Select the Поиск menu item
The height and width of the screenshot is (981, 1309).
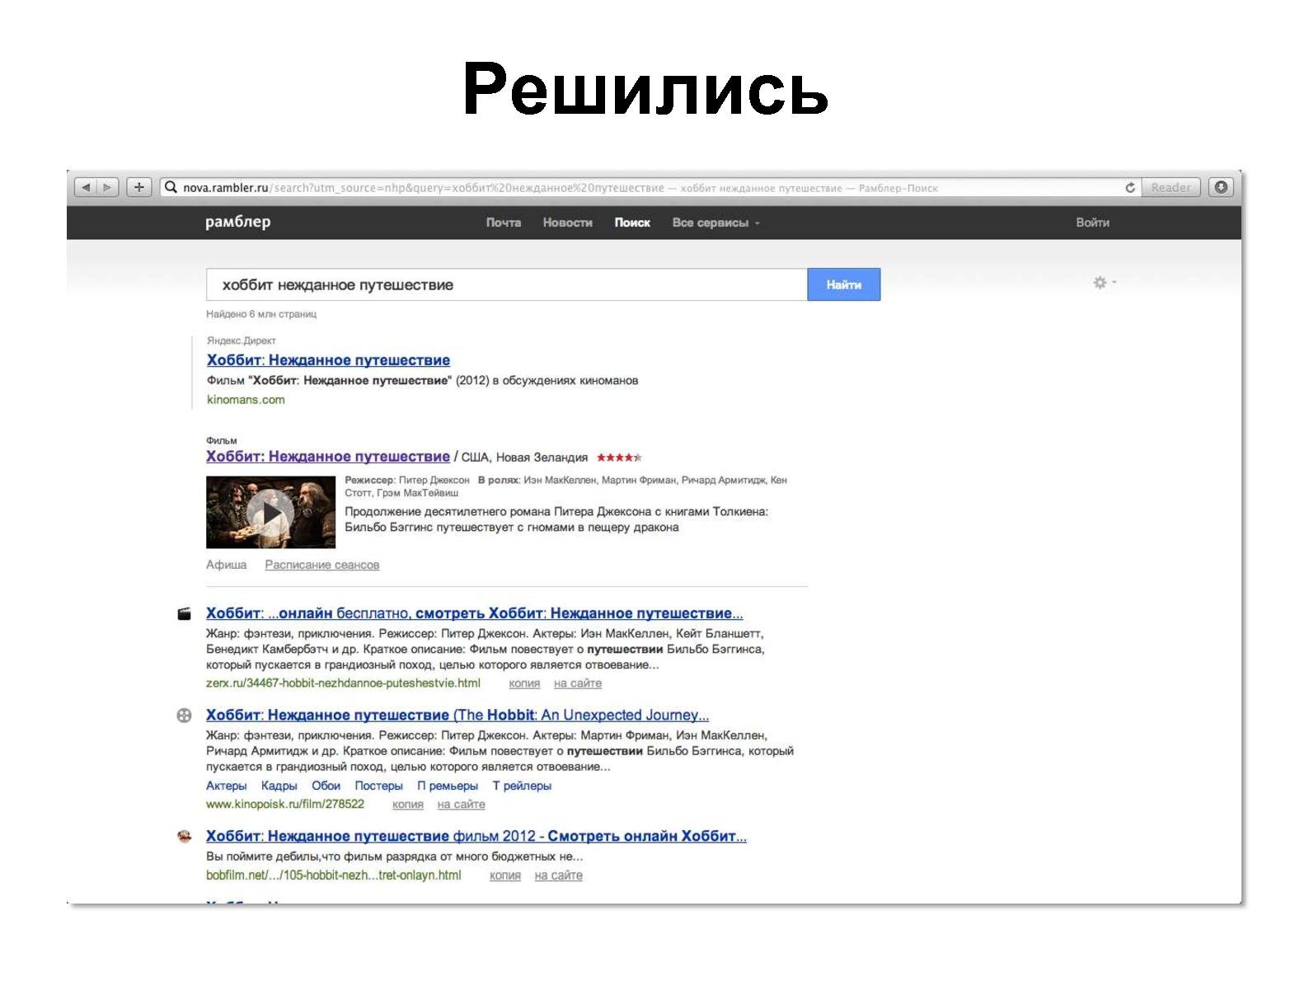pyautogui.click(x=632, y=223)
